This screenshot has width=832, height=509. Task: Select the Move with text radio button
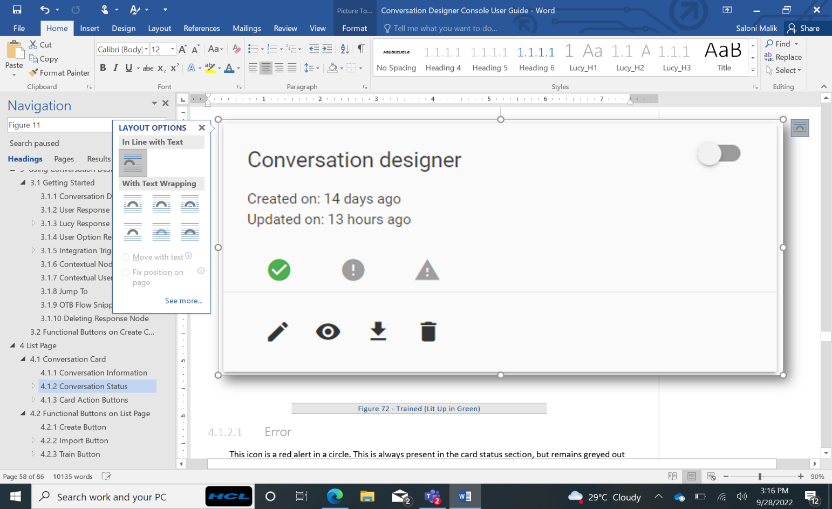[x=126, y=257]
